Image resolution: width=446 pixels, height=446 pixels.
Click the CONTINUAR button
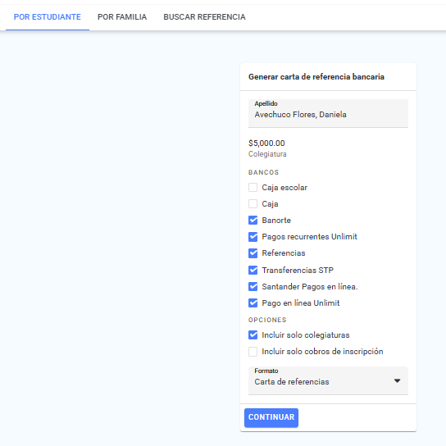coord(271,417)
